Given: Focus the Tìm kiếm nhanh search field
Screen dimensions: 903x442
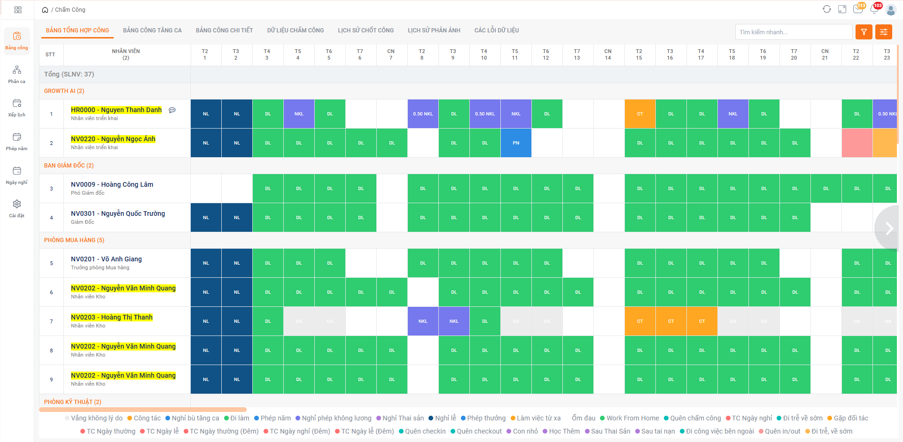Looking at the screenshot, I should coord(793,32).
